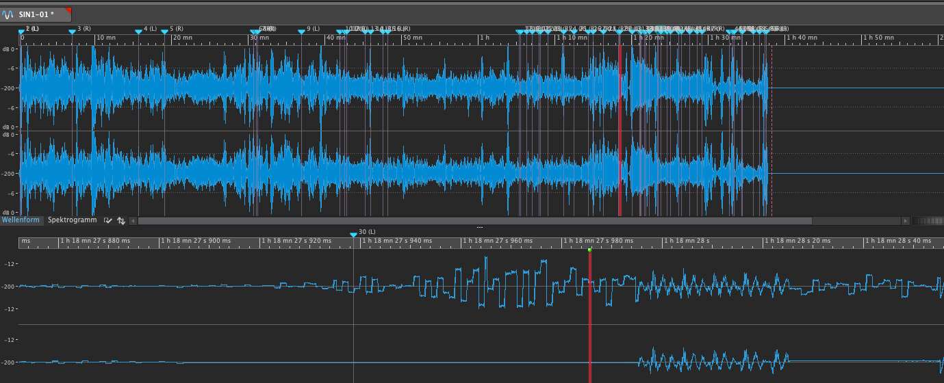Click the horizontal scrollbar left arrow
The image size is (944, 383).
[x=133, y=221]
